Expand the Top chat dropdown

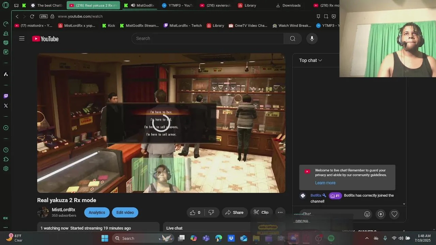coord(310,60)
